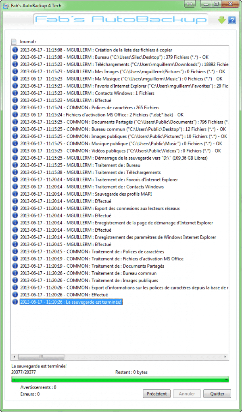Image resolution: width=242 pixels, height=412 pixels.
Task: Click info icon of 'La sauvegarde est terminée!' row
Action: click(x=15, y=302)
